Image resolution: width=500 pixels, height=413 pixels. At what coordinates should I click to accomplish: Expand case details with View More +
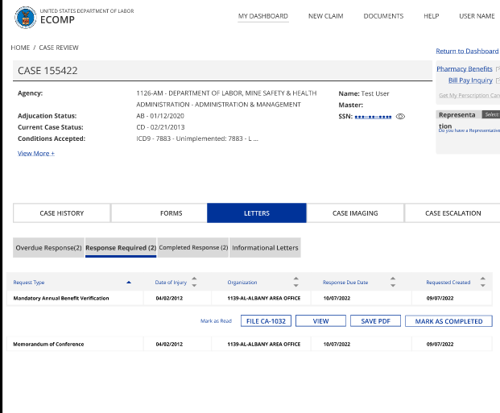pos(36,153)
